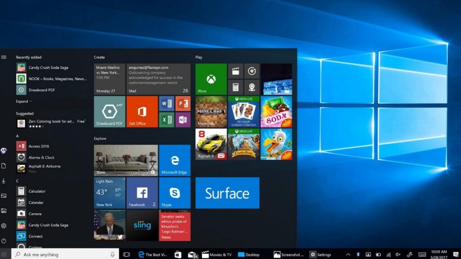The width and height of the screenshot is (461, 259).
Task: Open the Word tile
Action: (167, 103)
